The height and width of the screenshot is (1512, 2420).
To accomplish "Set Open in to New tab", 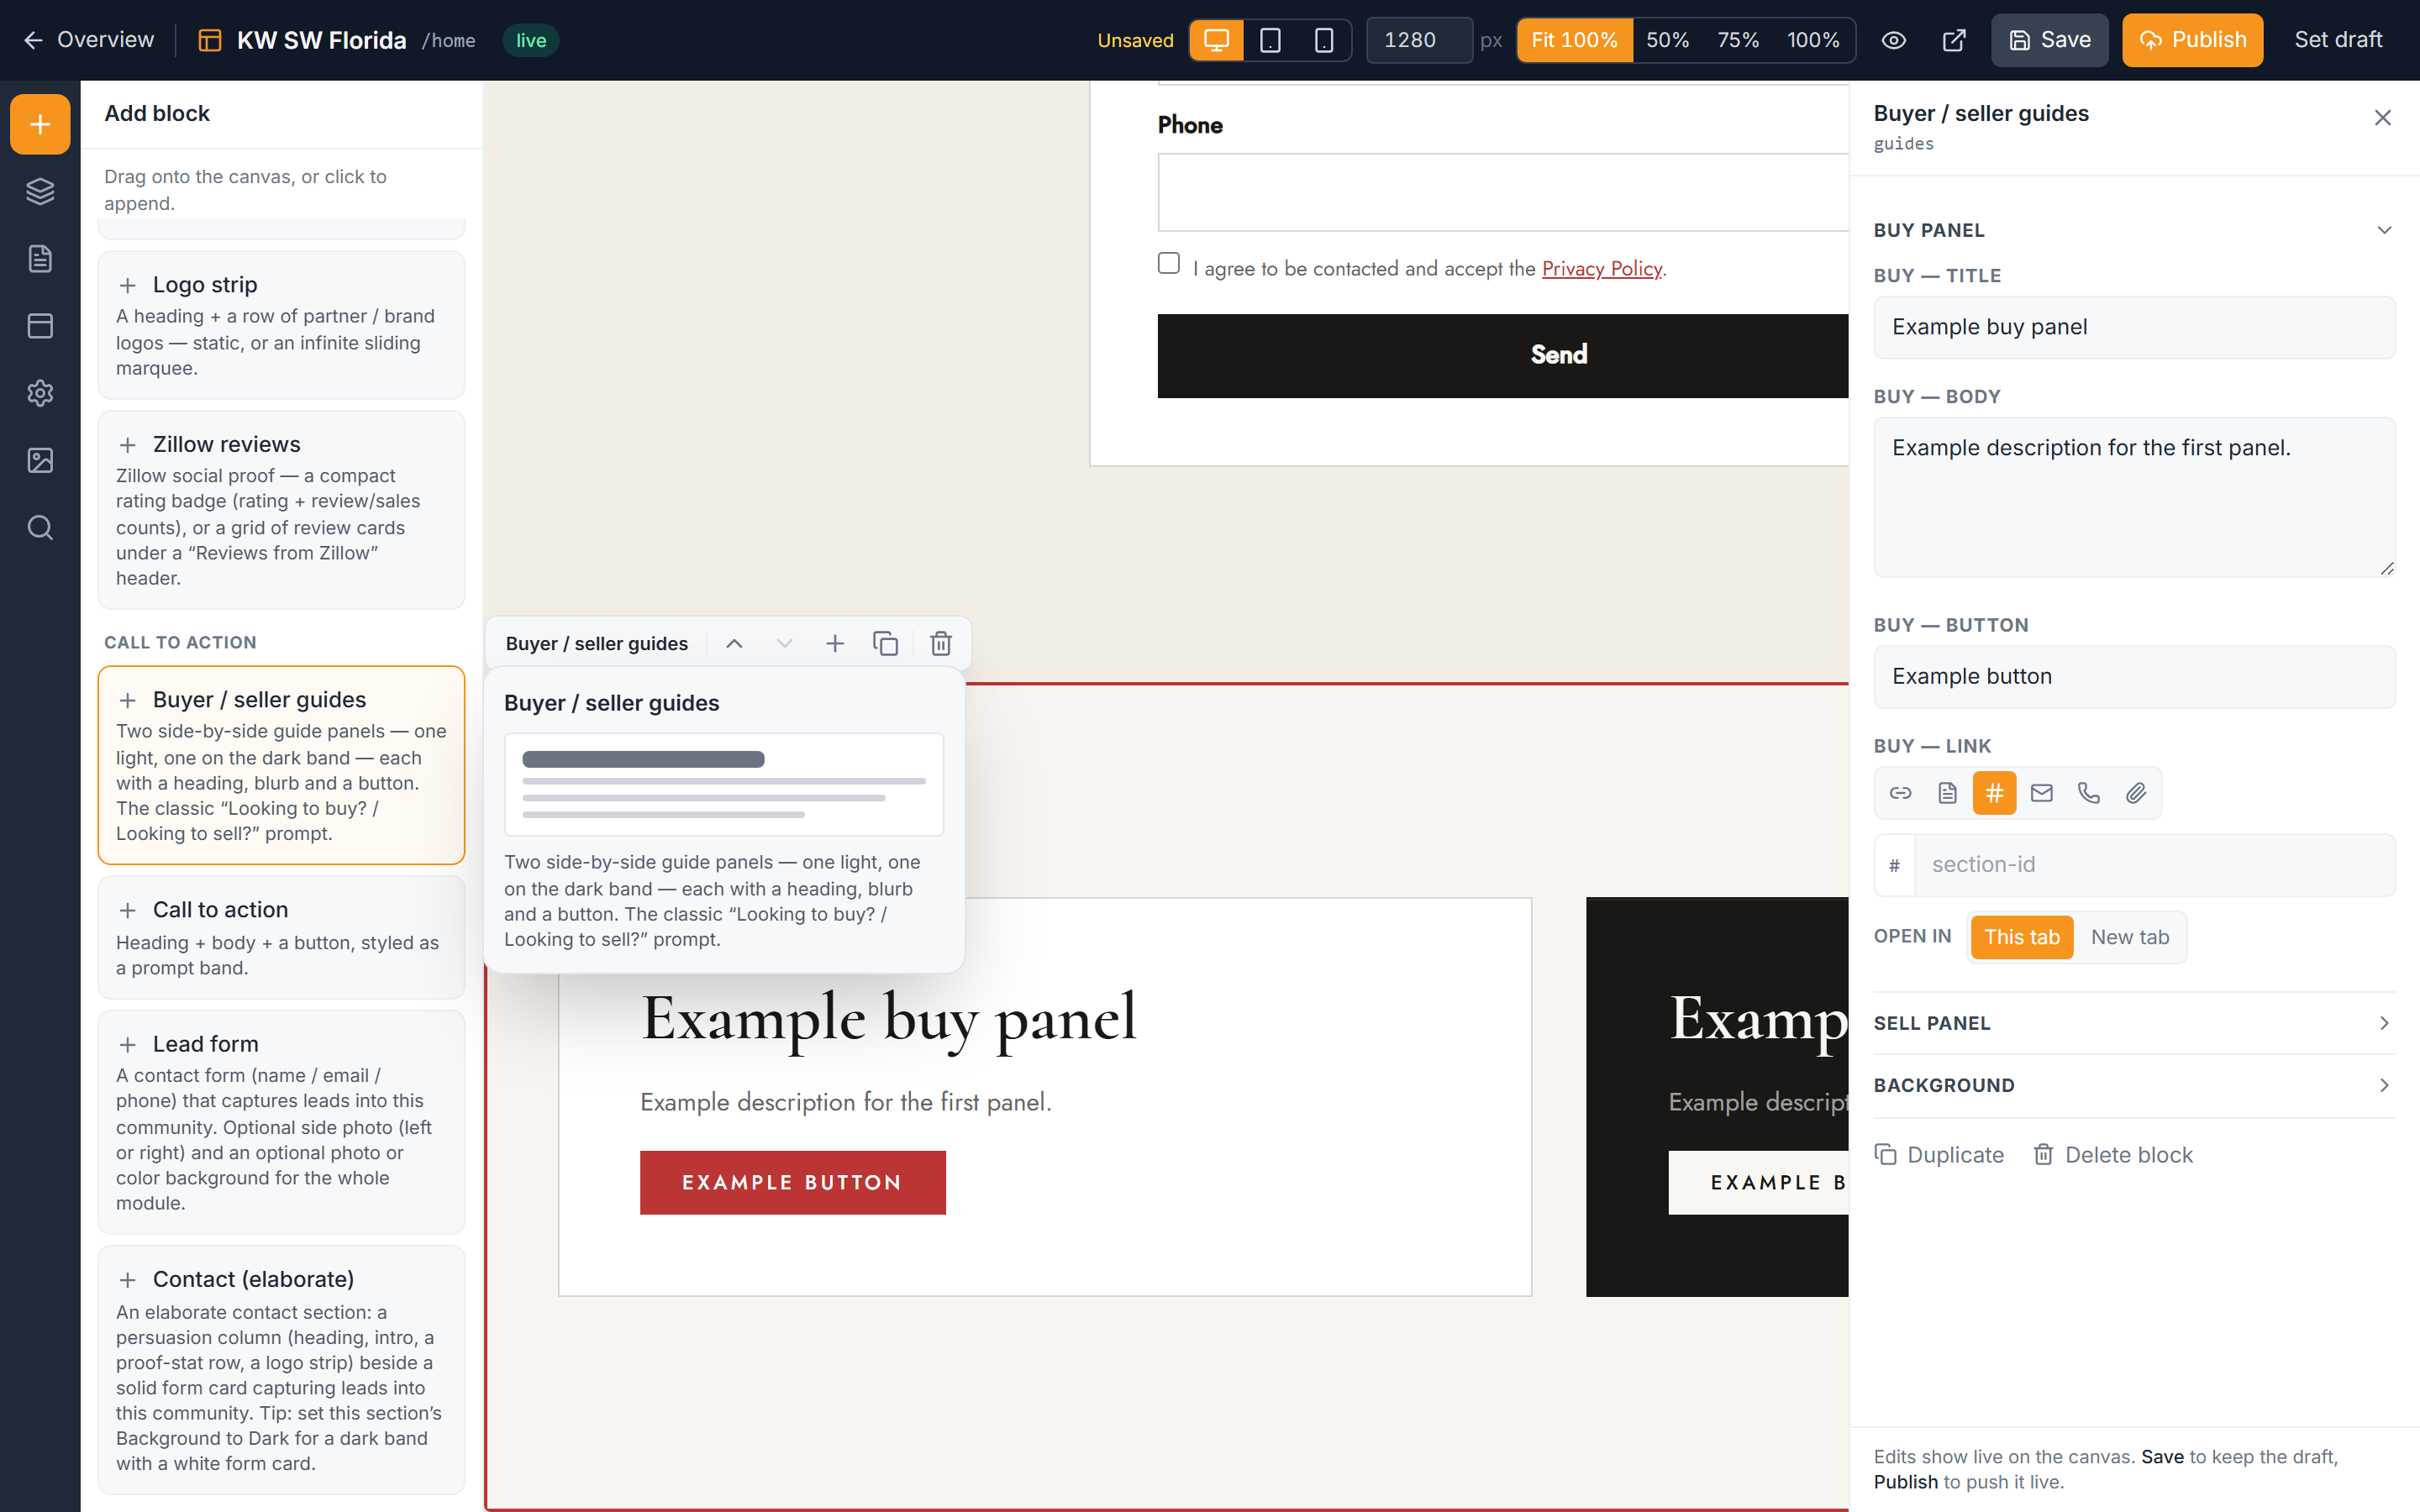I will click(x=2130, y=937).
